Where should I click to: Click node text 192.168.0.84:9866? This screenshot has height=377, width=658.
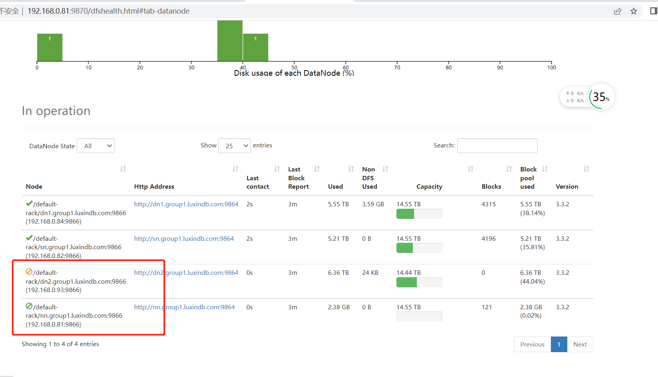pyautogui.click(x=53, y=222)
